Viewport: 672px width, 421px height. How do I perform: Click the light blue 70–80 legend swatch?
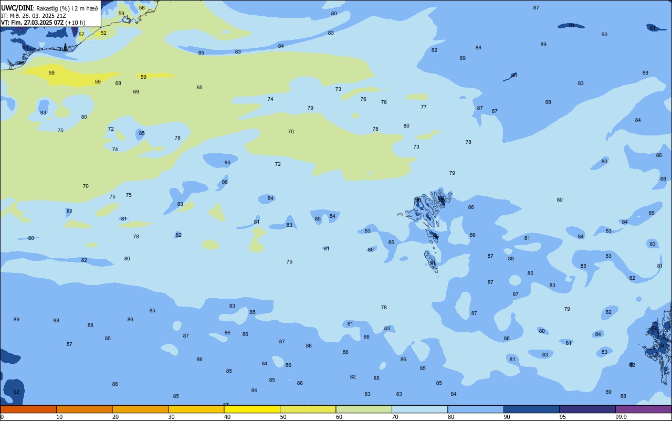419,409
